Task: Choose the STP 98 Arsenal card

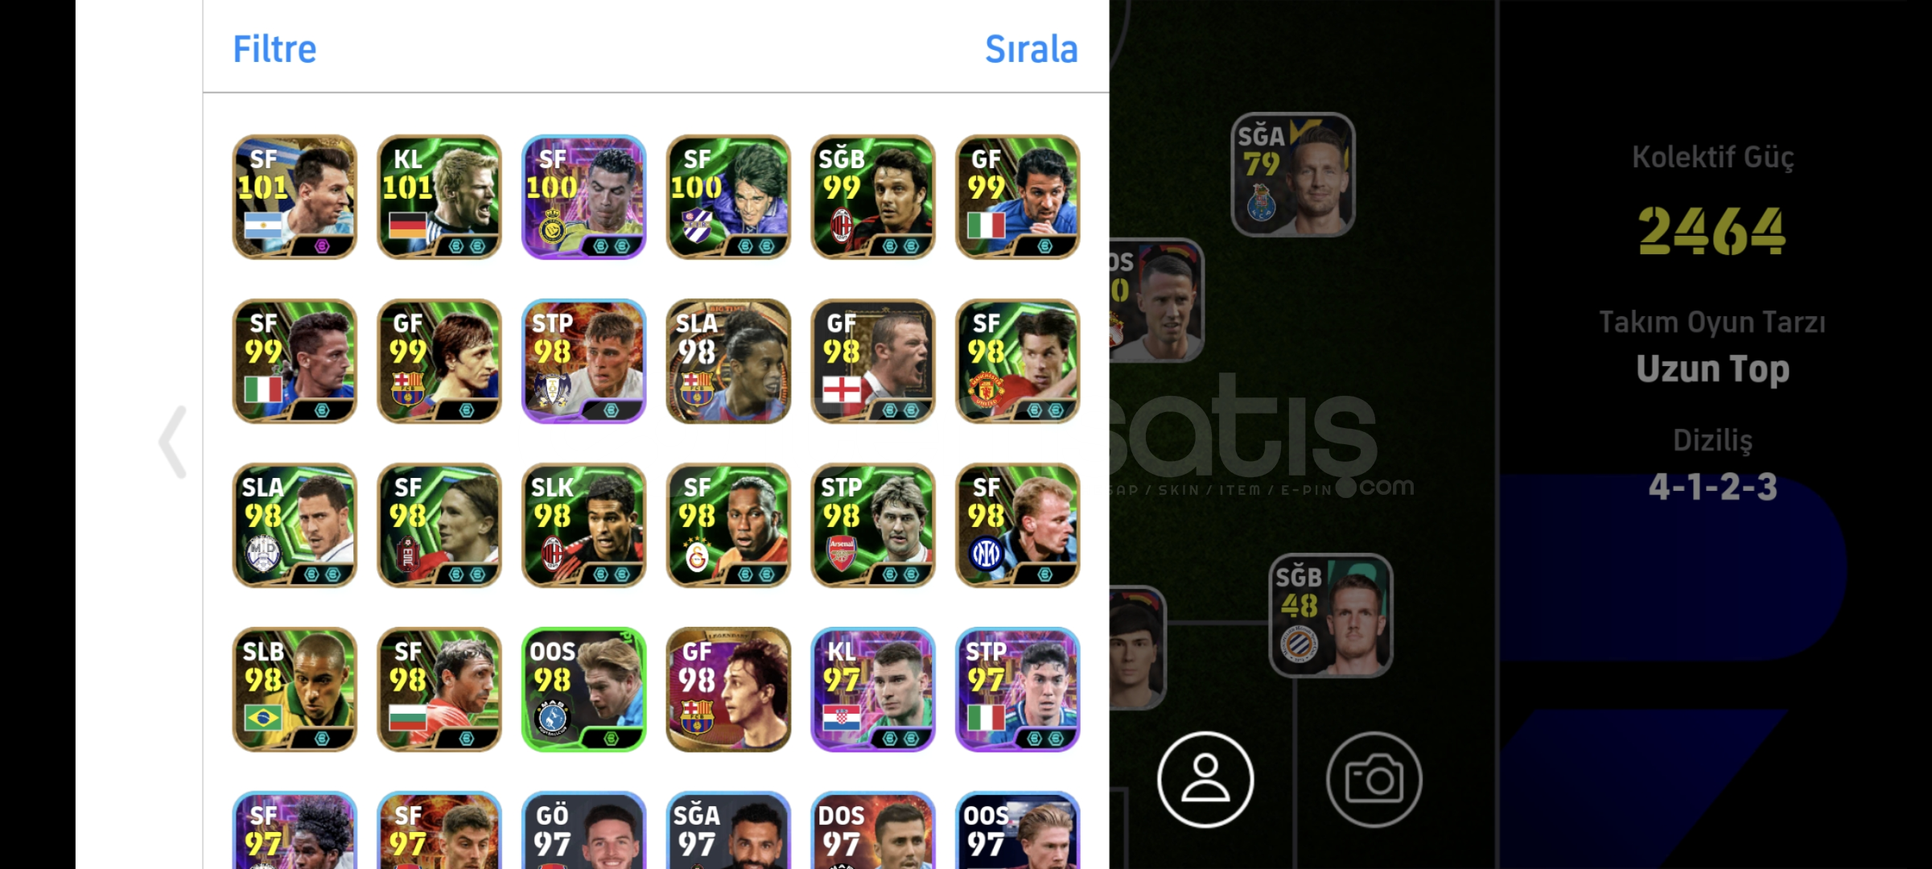Action: click(x=873, y=525)
